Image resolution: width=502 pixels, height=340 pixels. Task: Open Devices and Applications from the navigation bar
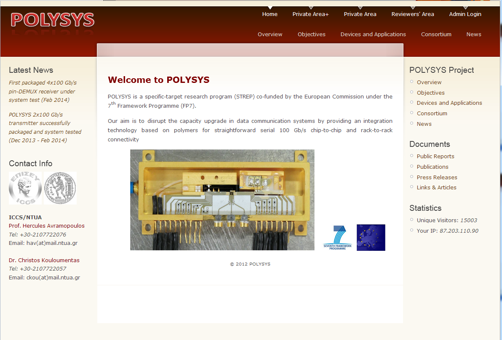[373, 34]
